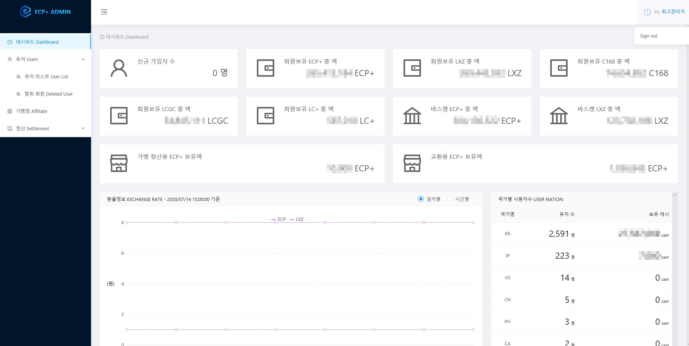Image resolution: width=689 pixels, height=346 pixels.
Task: Click the 국가명 column header
Action: (508, 214)
